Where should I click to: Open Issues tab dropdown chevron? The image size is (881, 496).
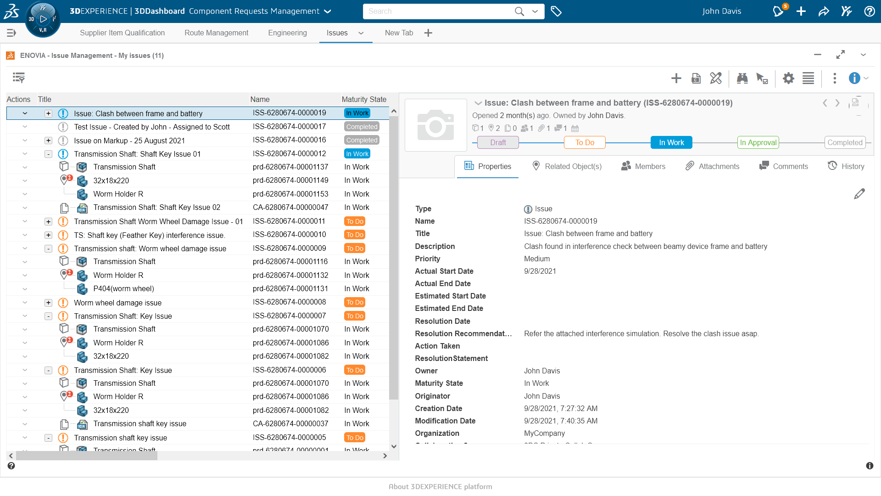[361, 33]
